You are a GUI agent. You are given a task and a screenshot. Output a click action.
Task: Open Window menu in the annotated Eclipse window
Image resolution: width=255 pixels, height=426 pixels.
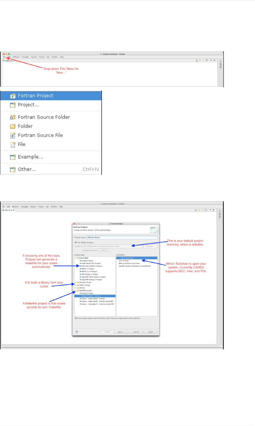(x=55, y=57)
